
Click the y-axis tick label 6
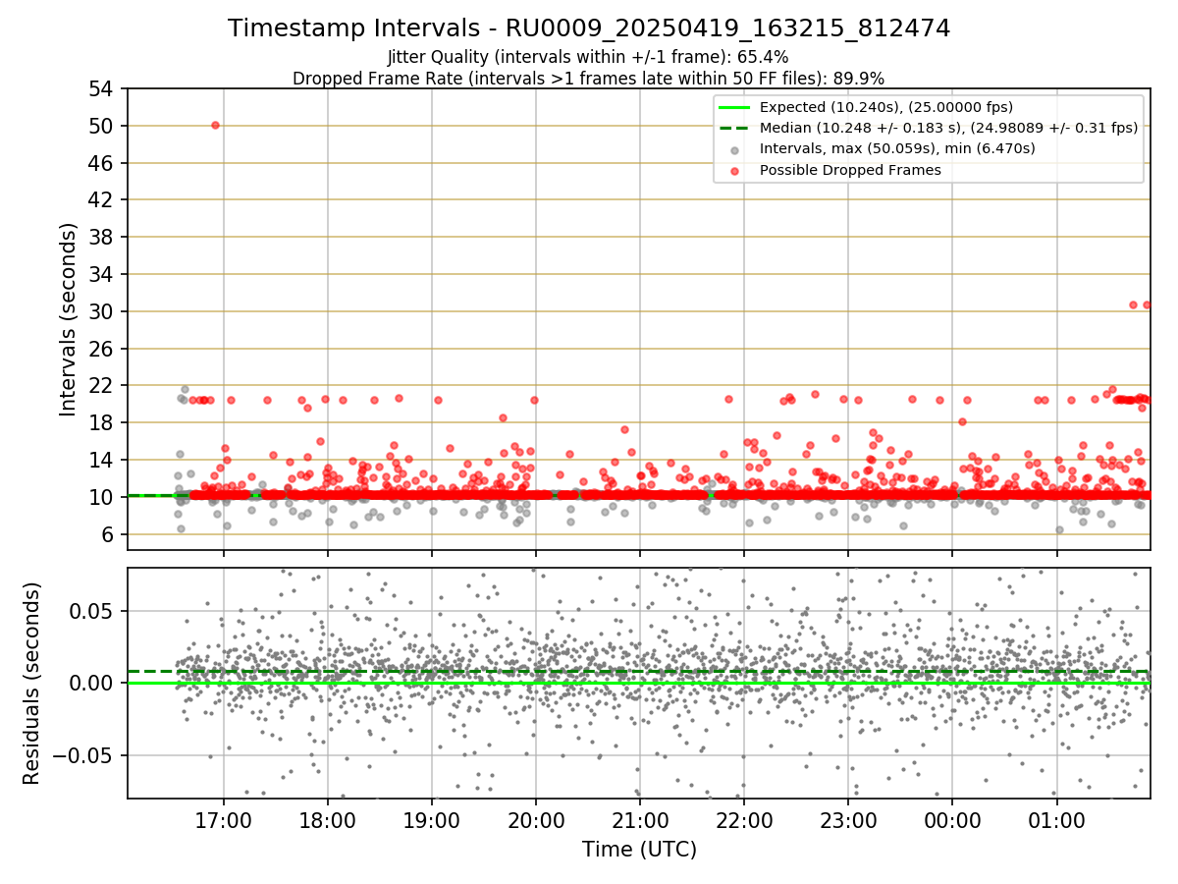[110, 534]
